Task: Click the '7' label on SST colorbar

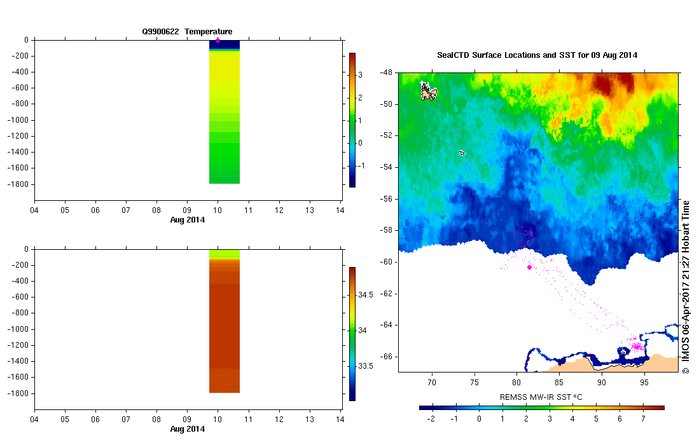Action: point(643,419)
